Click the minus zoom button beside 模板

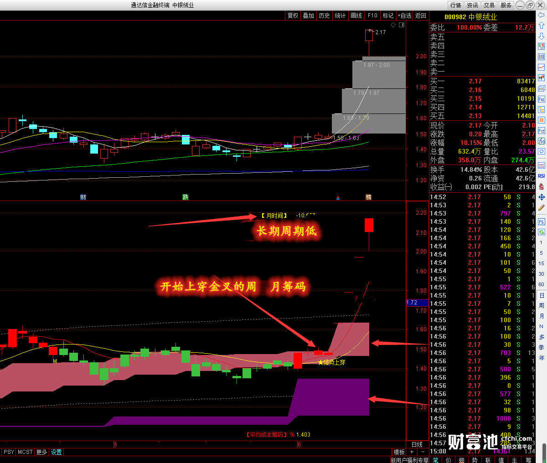coord(423,452)
